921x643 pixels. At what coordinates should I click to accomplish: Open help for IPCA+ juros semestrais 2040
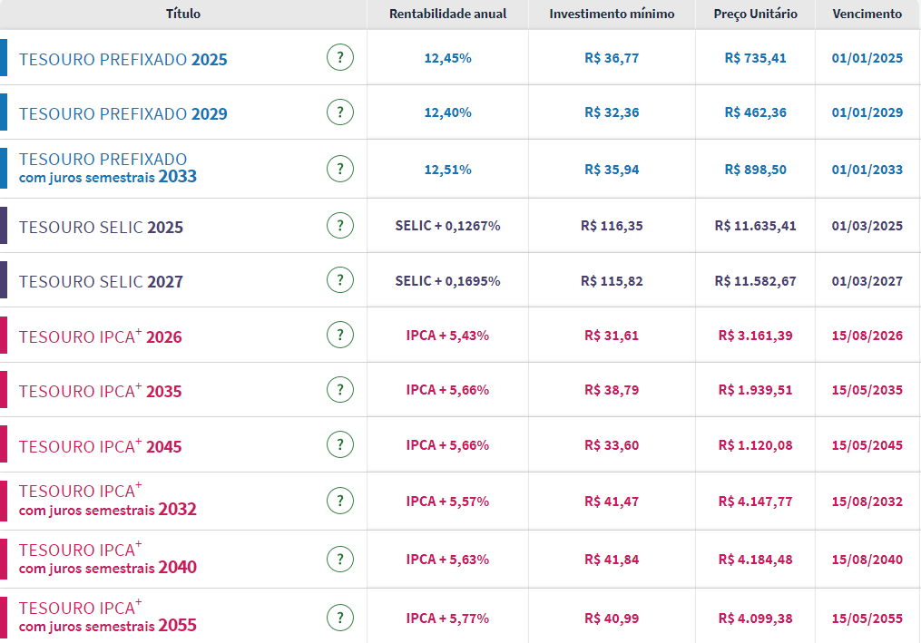point(340,560)
